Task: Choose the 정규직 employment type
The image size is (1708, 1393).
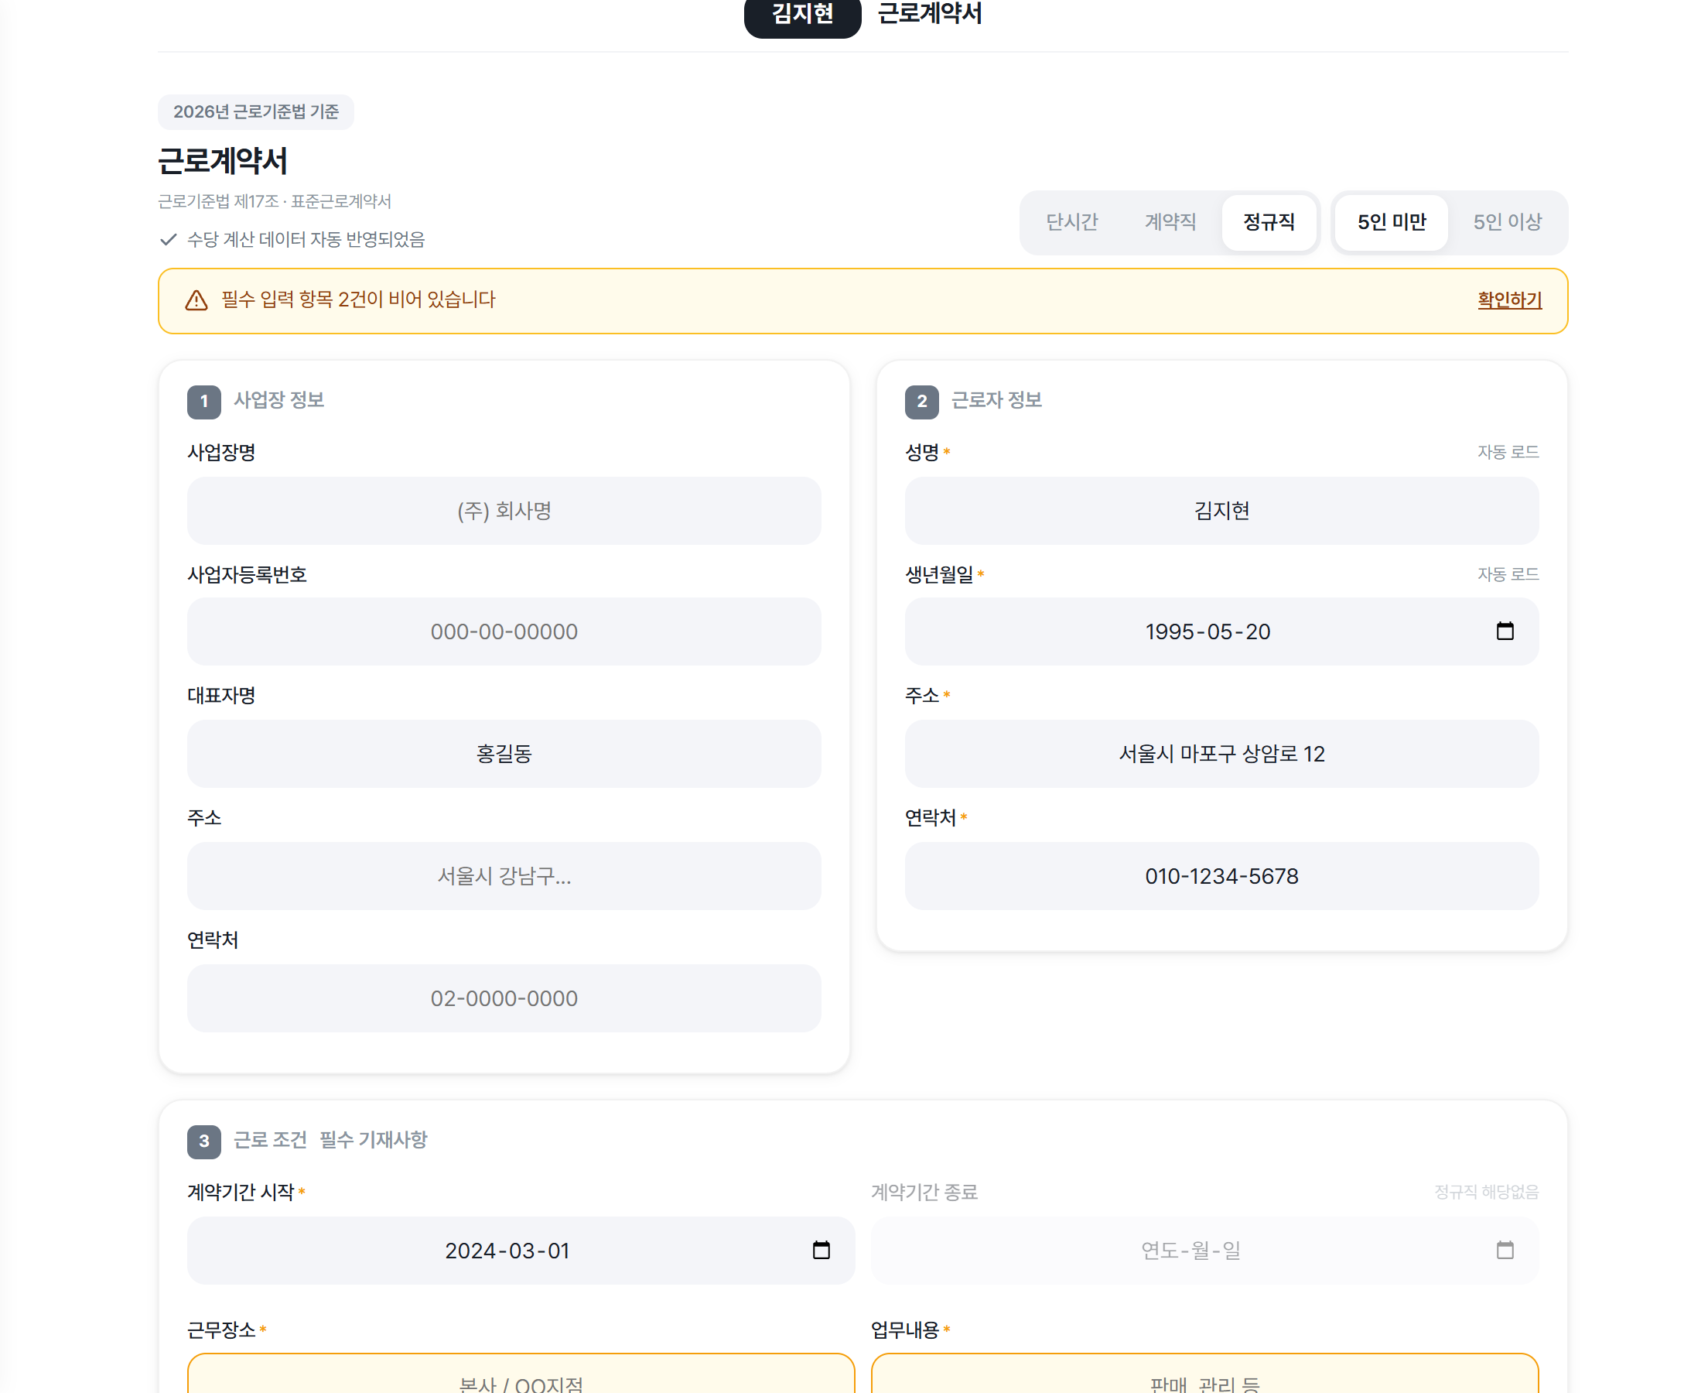Action: [x=1269, y=222]
